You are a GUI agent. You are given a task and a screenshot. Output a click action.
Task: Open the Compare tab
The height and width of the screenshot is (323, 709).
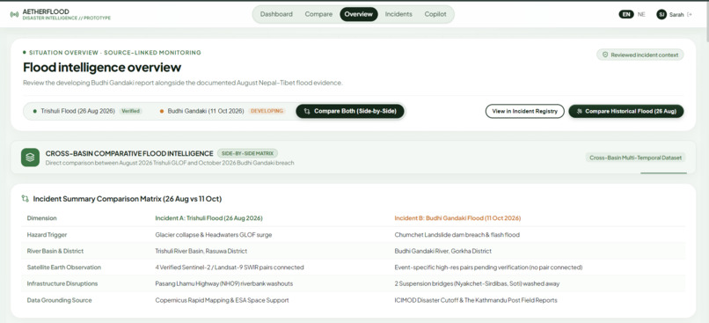(318, 14)
